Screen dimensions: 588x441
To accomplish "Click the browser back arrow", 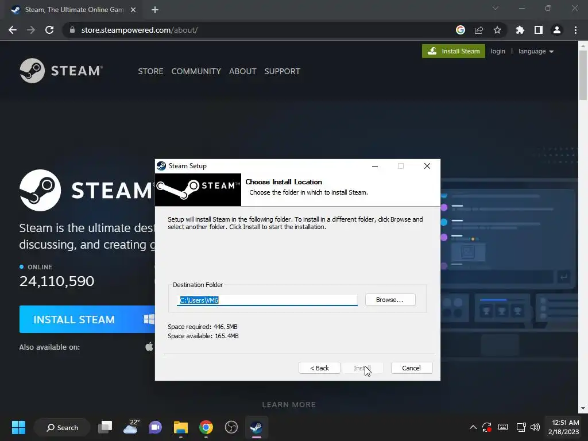I will (x=13, y=30).
